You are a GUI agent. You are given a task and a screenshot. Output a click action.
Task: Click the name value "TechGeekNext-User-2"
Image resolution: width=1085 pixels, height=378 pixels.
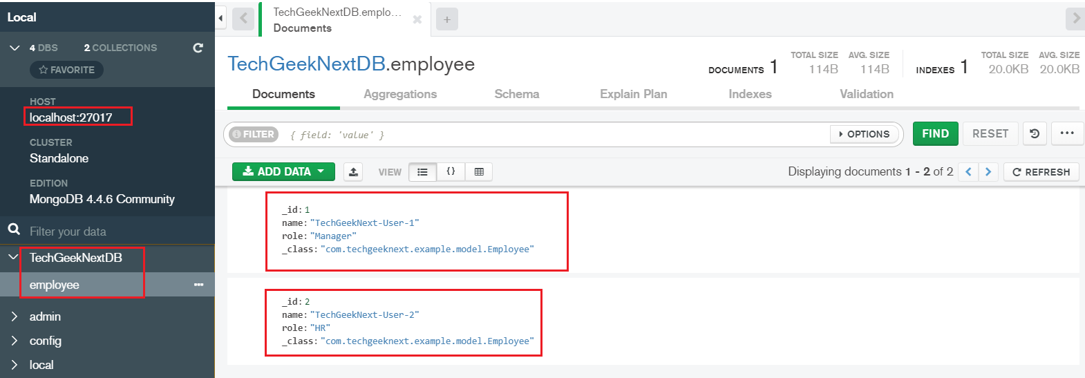(364, 315)
